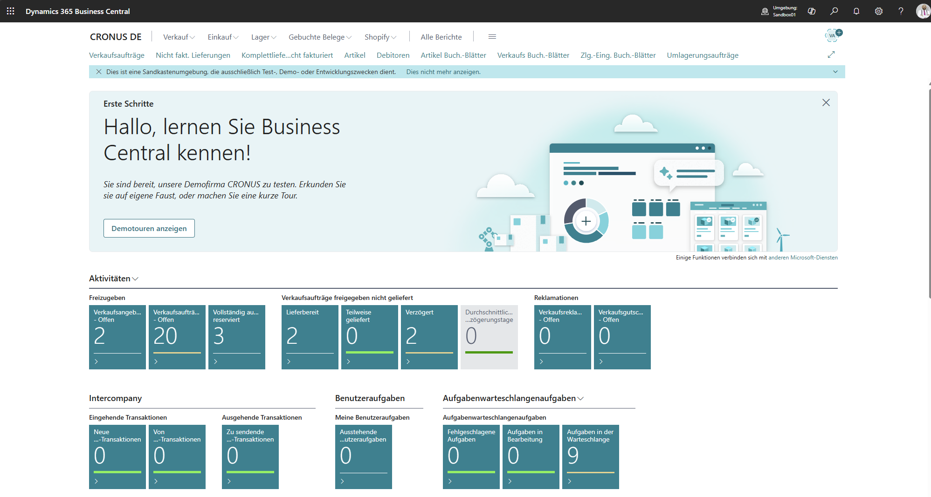Viewport: 931px width, 497px height.
Task: Open the Debitoren navigation item
Action: point(393,55)
